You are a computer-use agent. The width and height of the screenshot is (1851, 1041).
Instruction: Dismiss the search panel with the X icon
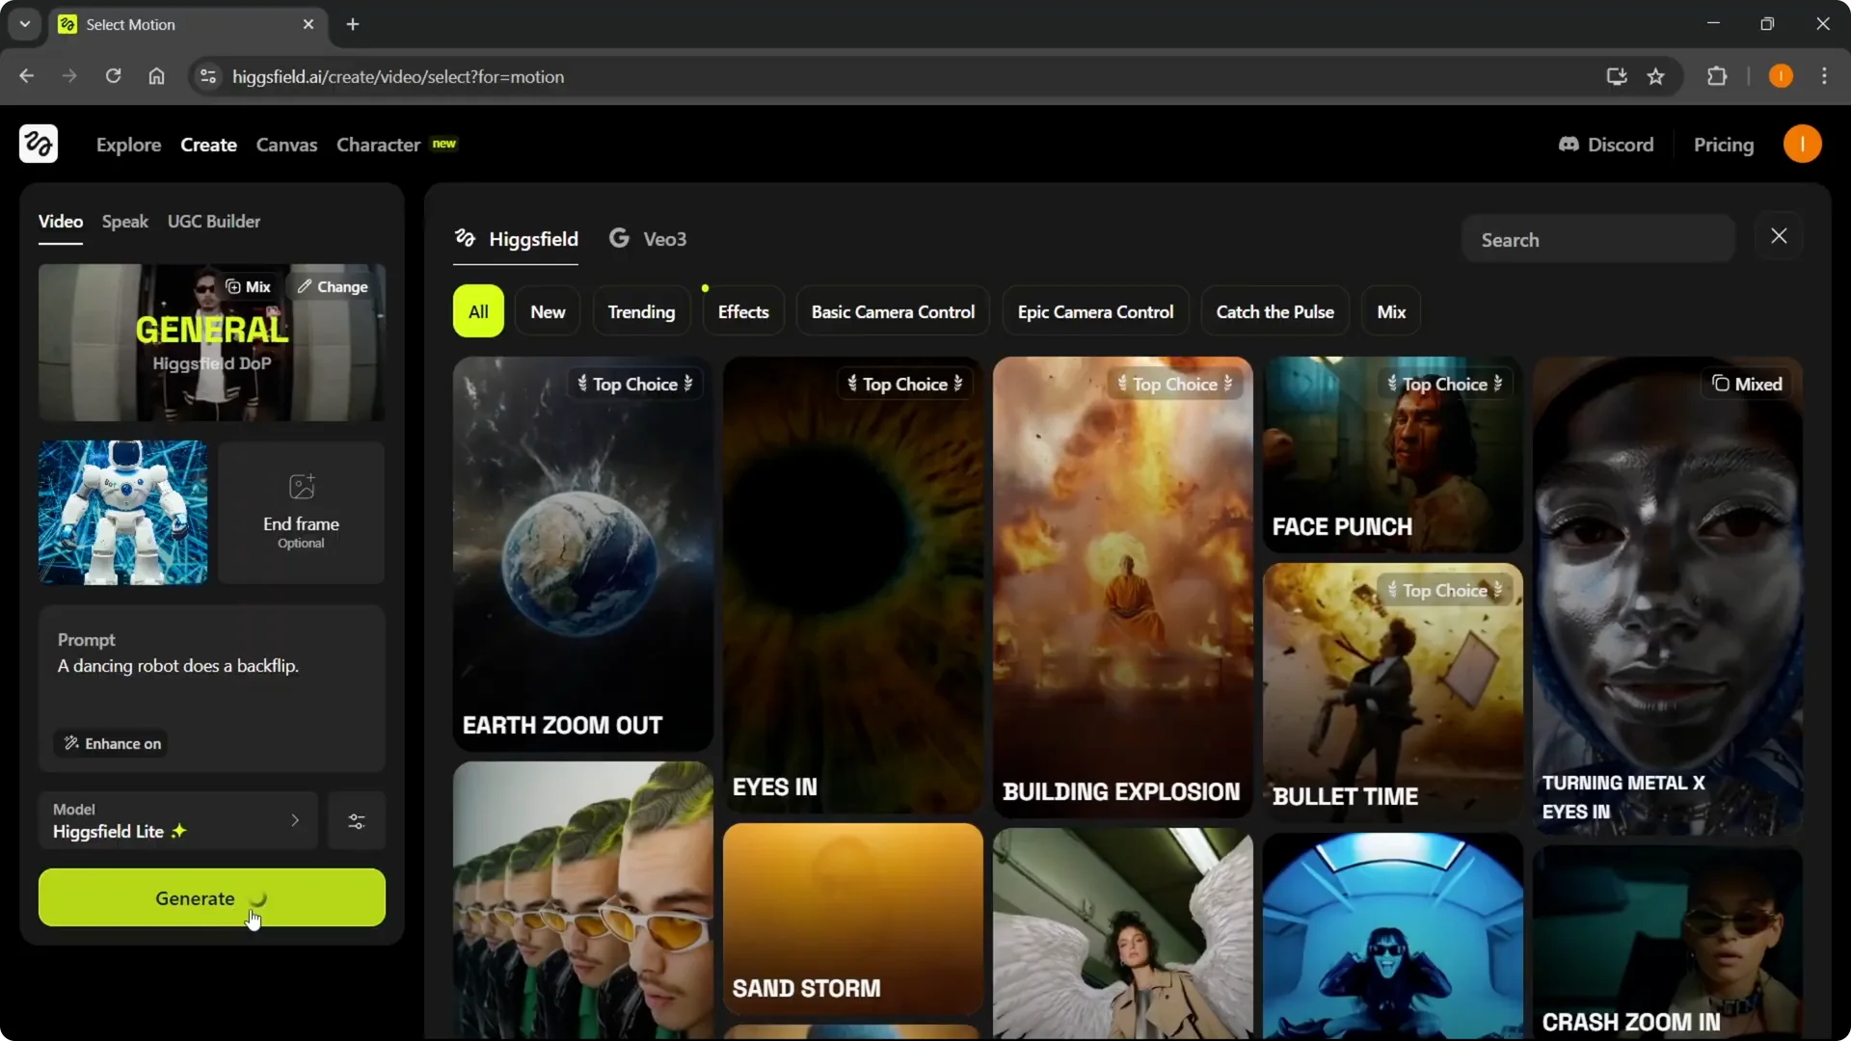[1779, 234]
